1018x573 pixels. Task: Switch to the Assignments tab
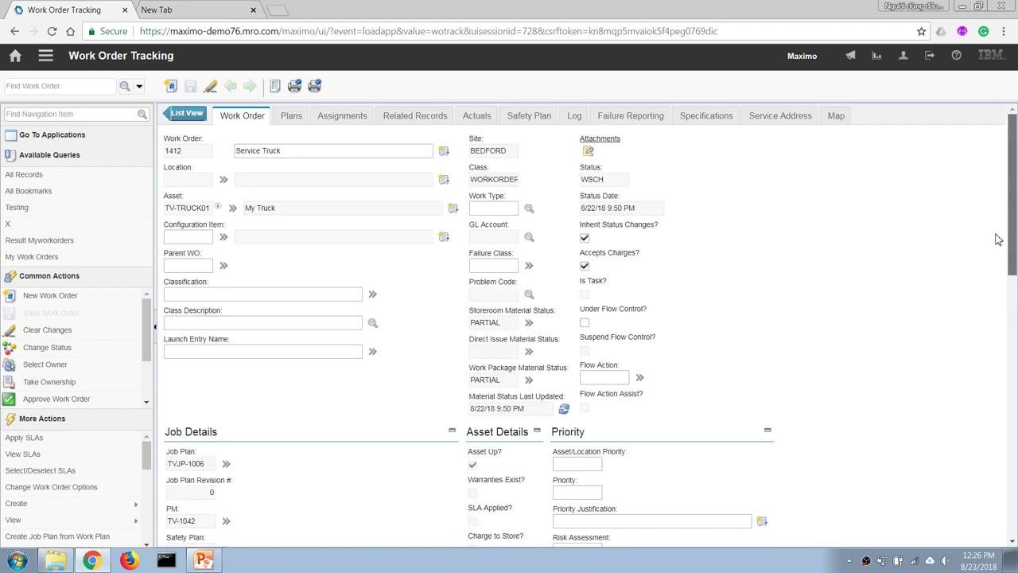(342, 115)
